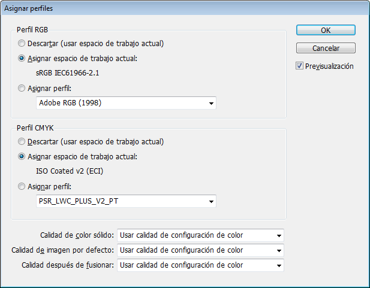This screenshot has width=370, height=288.
Task: Click the sRGB IEC61966-2.1 working space text
Action: click(x=68, y=73)
